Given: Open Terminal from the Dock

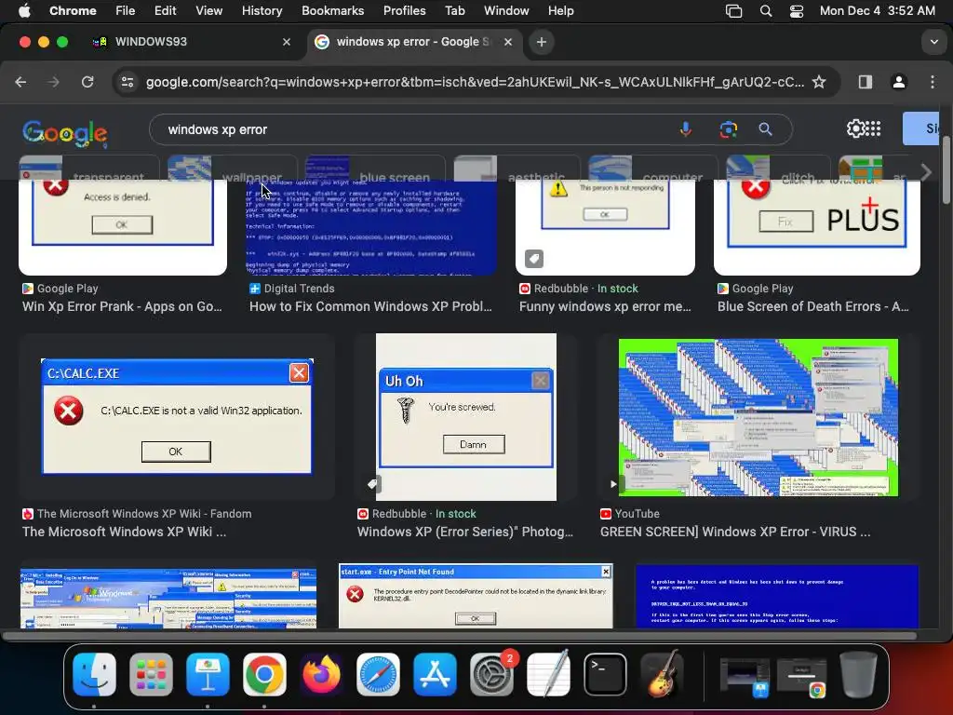Looking at the screenshot, I should tap(605, 674).
